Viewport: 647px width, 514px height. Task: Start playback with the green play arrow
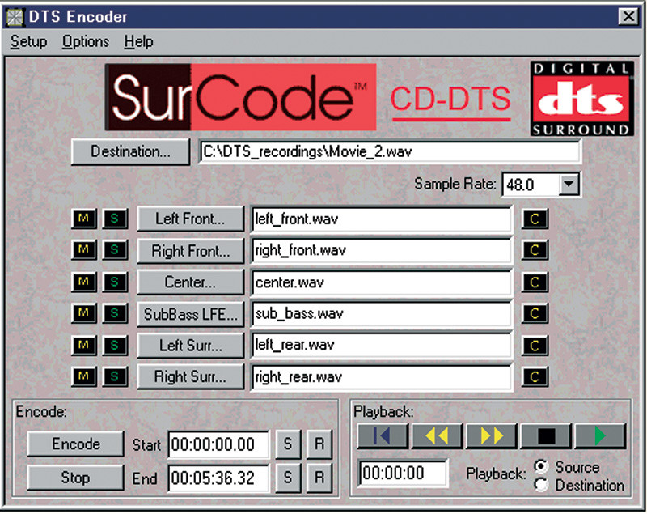click(600, 436)
